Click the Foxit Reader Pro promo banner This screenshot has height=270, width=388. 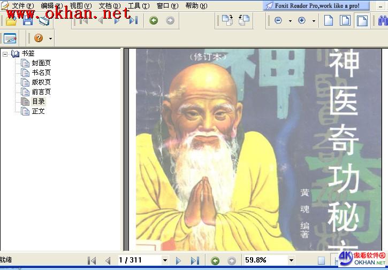(316, 5)
